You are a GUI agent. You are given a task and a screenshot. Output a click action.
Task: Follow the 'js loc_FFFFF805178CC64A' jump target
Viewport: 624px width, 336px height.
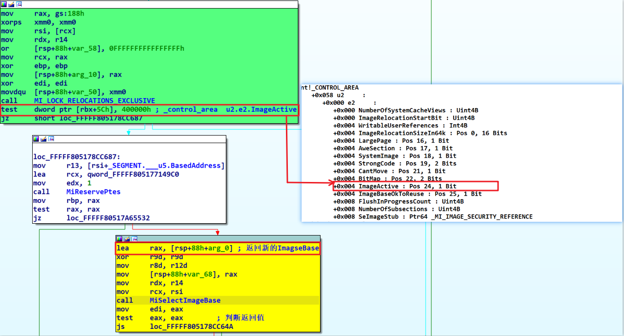tap(192, 327)
